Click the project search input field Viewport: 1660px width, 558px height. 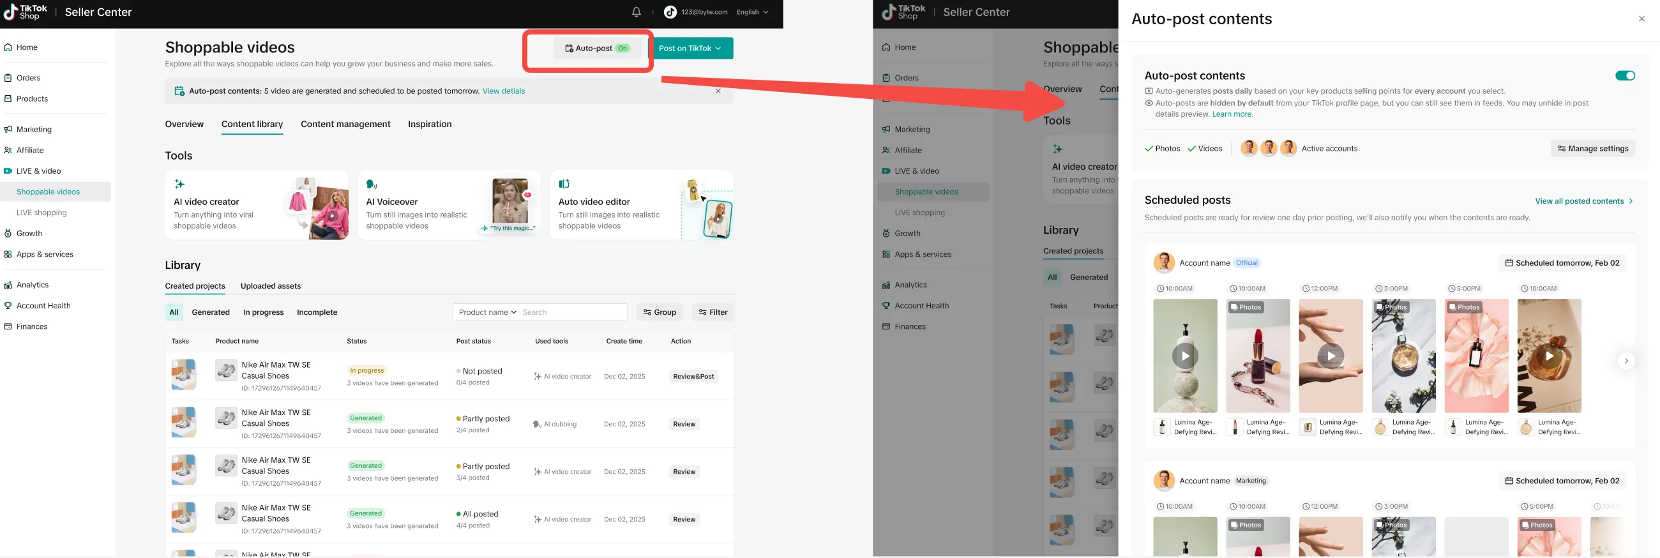click(572, 312)
